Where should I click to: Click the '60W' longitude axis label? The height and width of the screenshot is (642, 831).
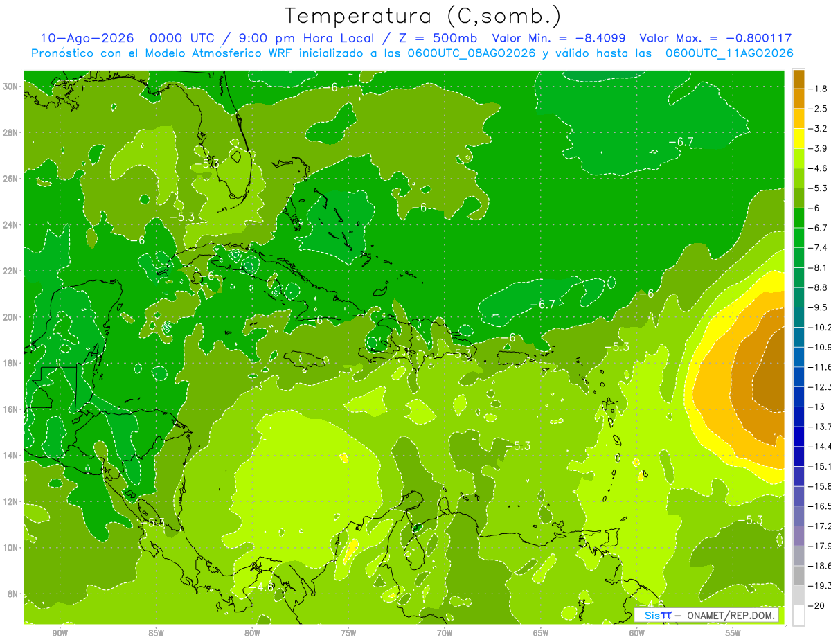pos(637,633)
